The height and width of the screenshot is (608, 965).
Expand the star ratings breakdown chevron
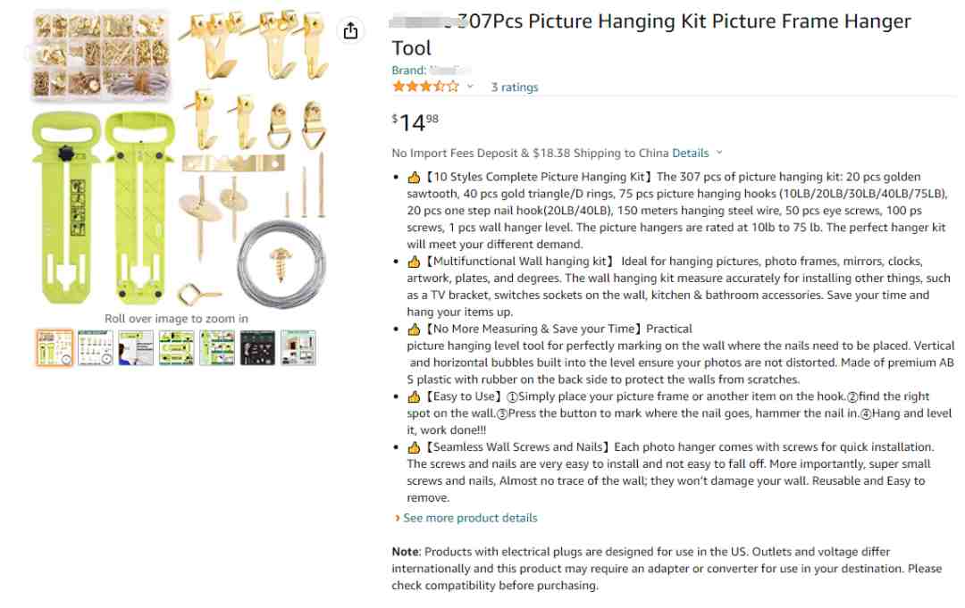tap(470, 87)
